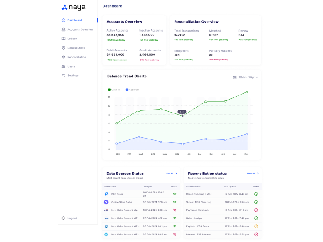Click the Data sources shield icon
Image resolution: width=323 pixels, height=242 pixels.
(64, 48)
